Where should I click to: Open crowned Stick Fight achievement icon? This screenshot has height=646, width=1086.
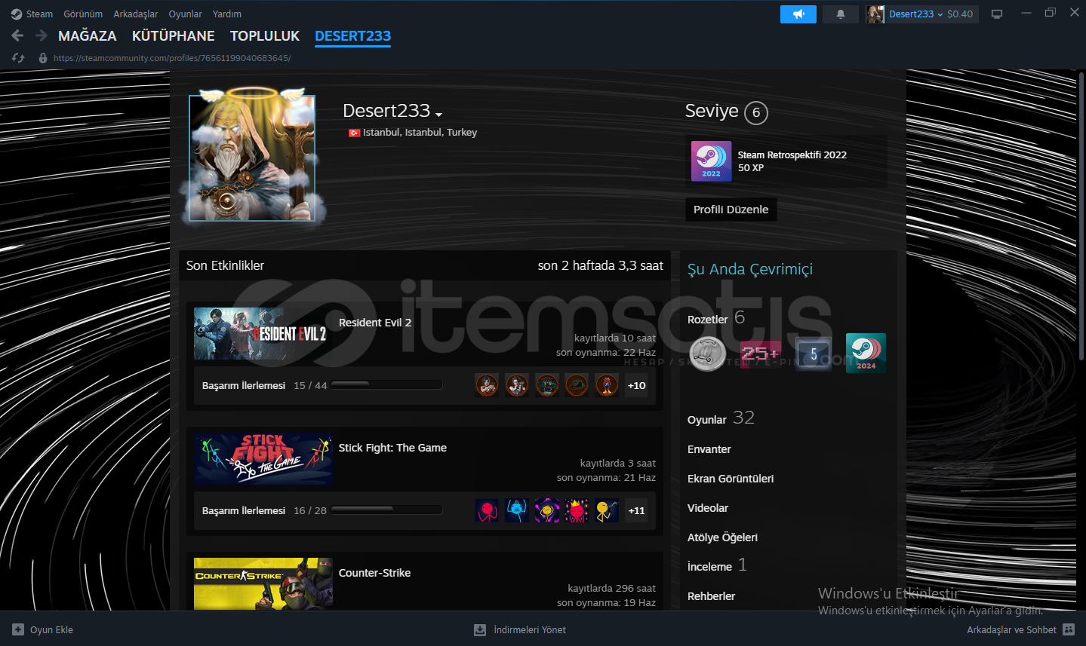(x=577, y=510)
